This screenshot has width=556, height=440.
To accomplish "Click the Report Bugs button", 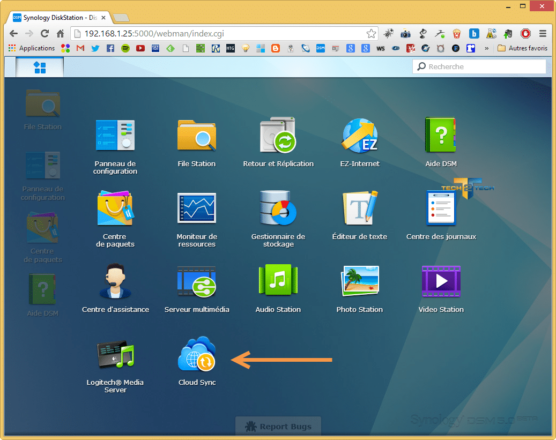I will click(x=278, y=427).
